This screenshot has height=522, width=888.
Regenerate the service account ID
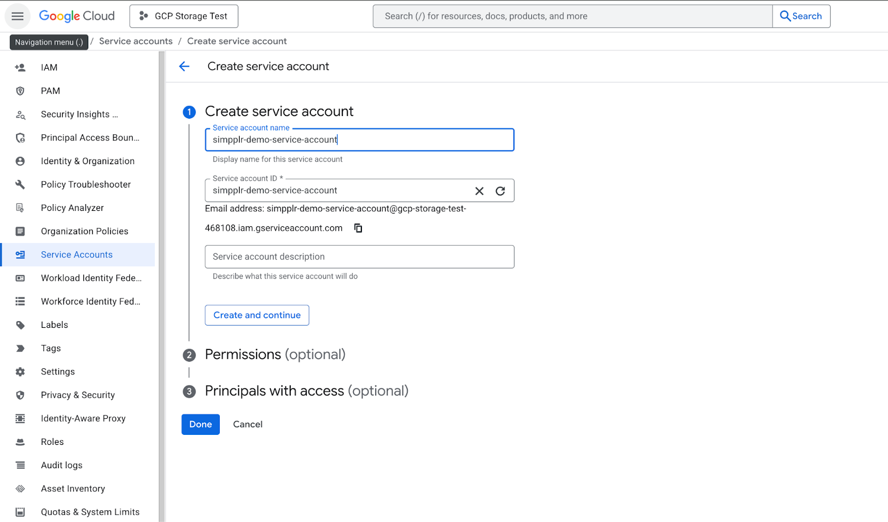click(500, 191)
